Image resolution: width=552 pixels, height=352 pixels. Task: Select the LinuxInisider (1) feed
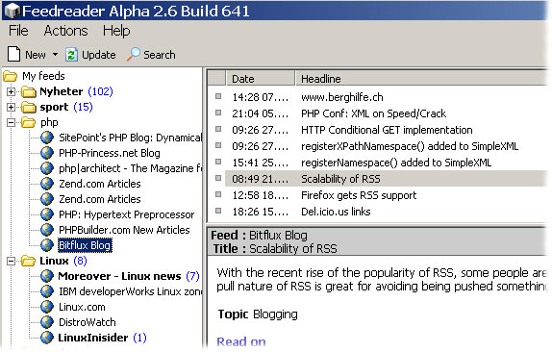pos(102,338)
